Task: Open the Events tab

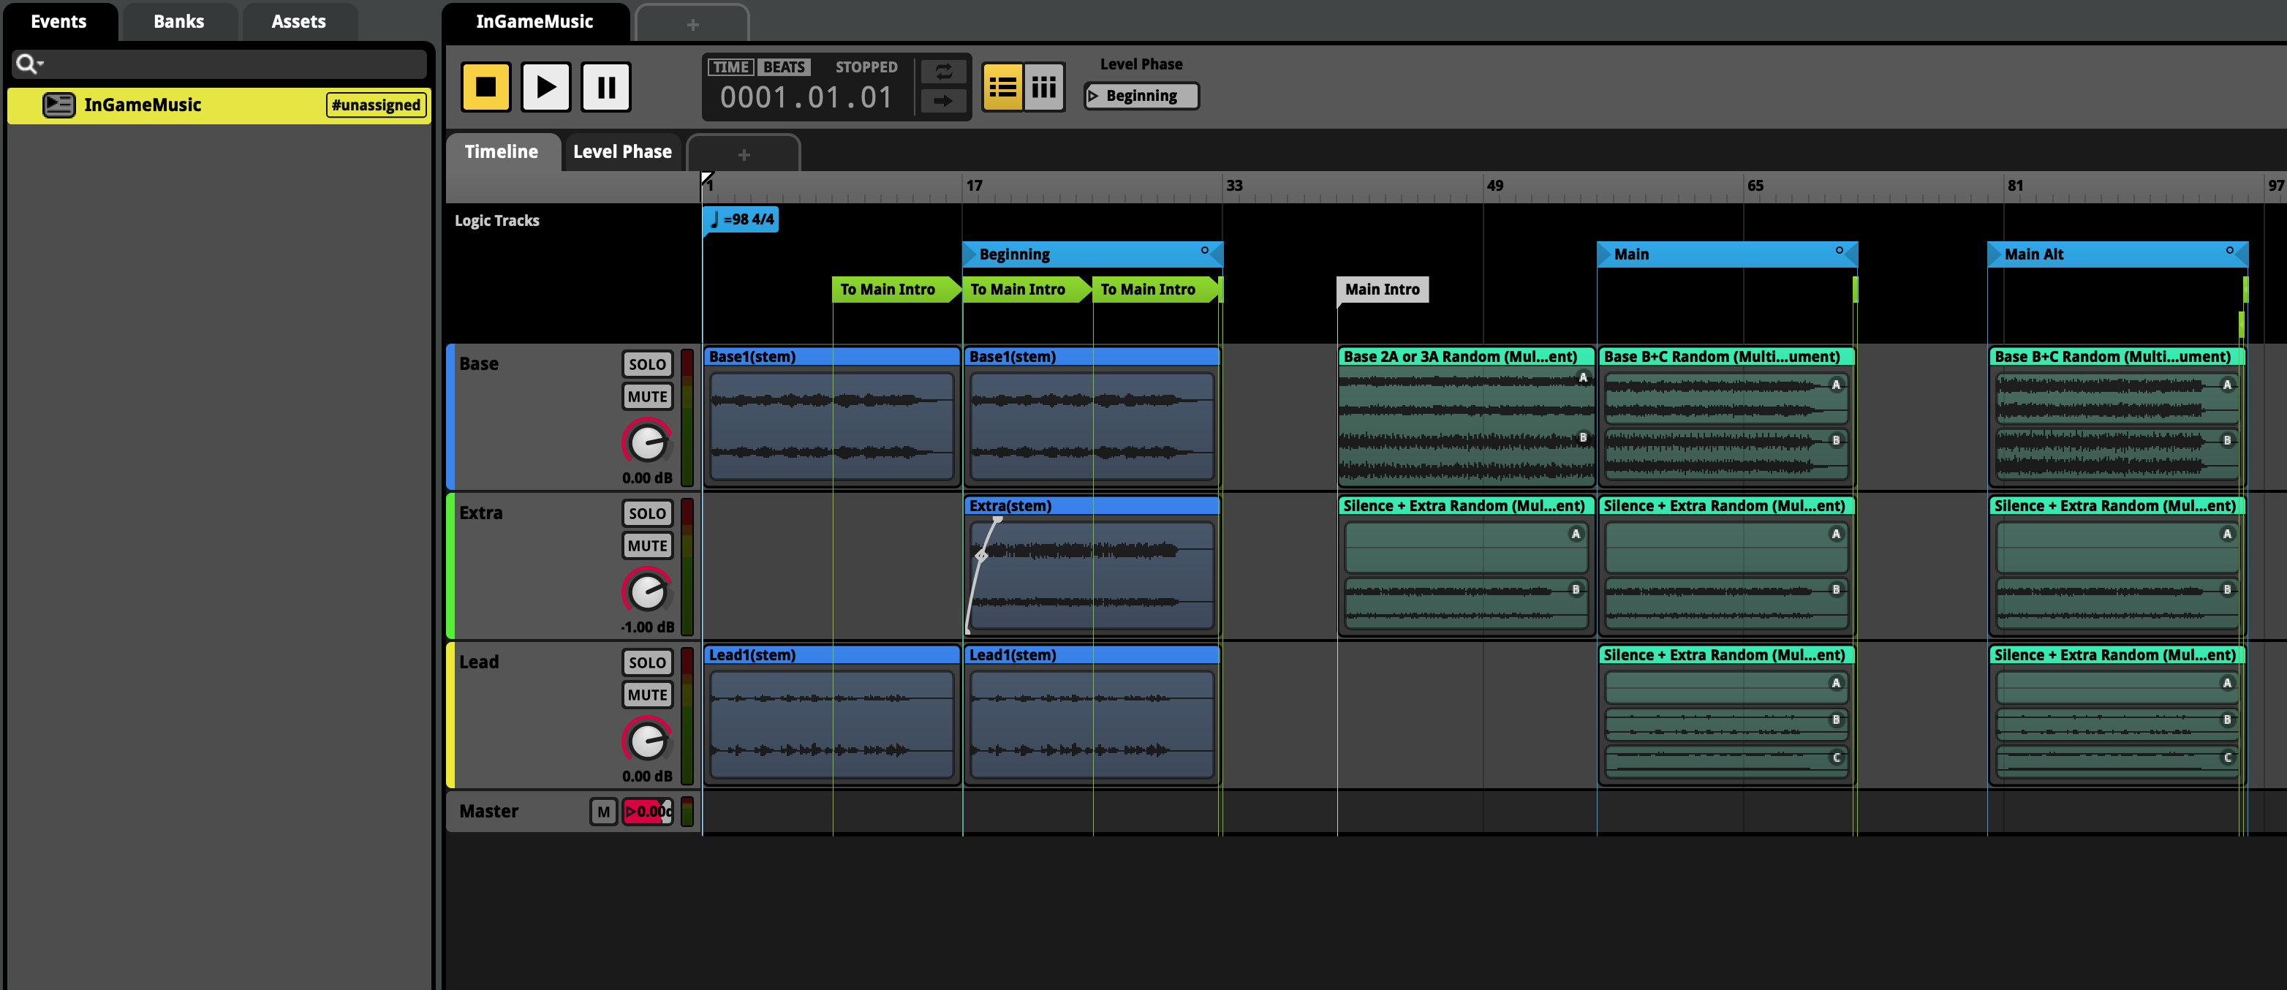Action: point(58,21)
